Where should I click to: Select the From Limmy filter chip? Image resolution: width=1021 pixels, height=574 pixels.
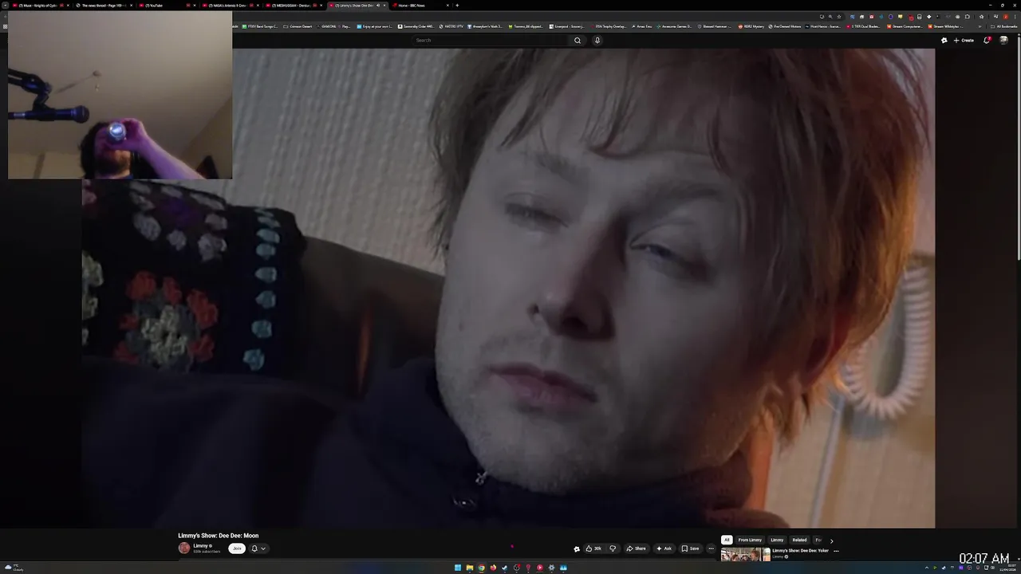point(750,540)
